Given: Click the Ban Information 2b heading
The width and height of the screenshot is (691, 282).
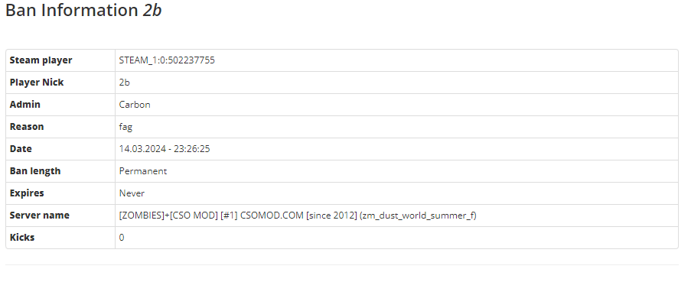Looking at the screenshot, I should pyautogui.click(x=83, y=10).
